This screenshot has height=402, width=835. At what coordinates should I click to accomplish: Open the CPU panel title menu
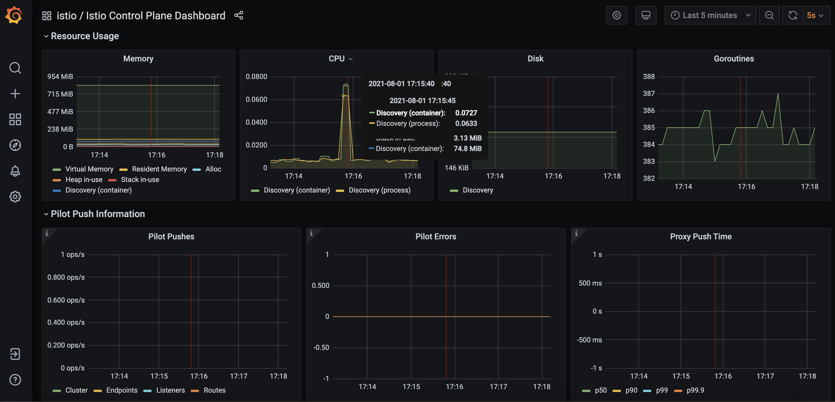336,59
